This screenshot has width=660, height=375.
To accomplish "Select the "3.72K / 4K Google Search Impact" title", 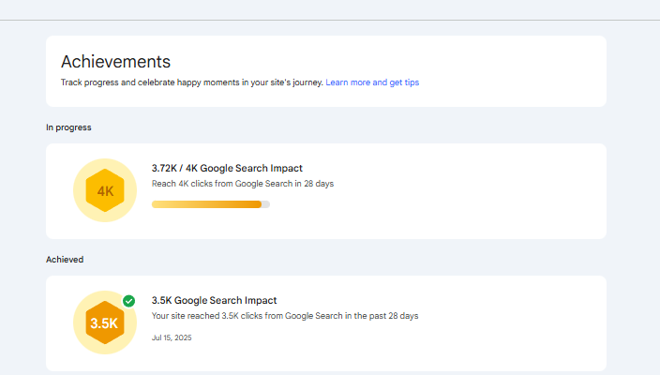I will [227, 168].
